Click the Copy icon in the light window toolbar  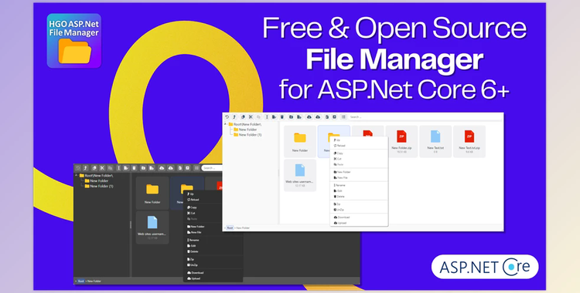[x=243, y=117]
